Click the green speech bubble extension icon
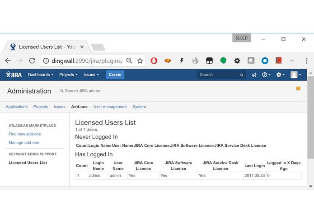This screenshot has height=223, width=314. coord(223,60)
